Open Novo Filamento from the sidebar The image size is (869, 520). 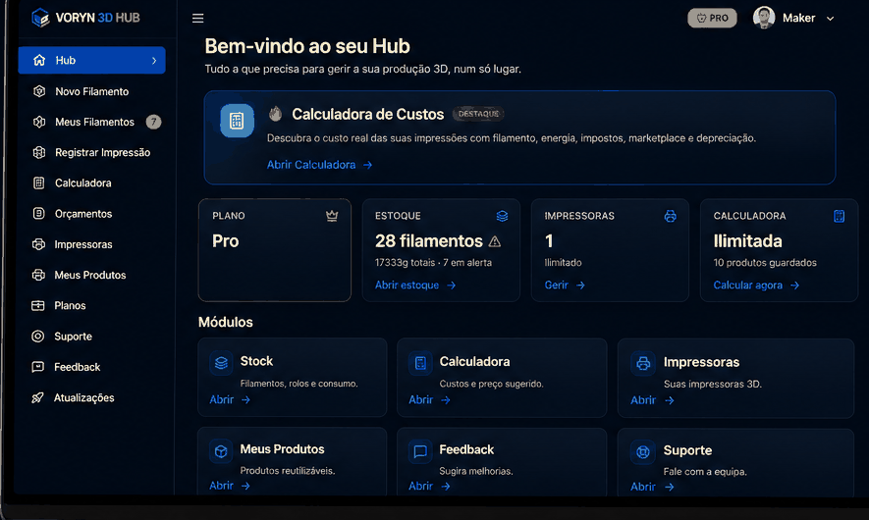91,91
